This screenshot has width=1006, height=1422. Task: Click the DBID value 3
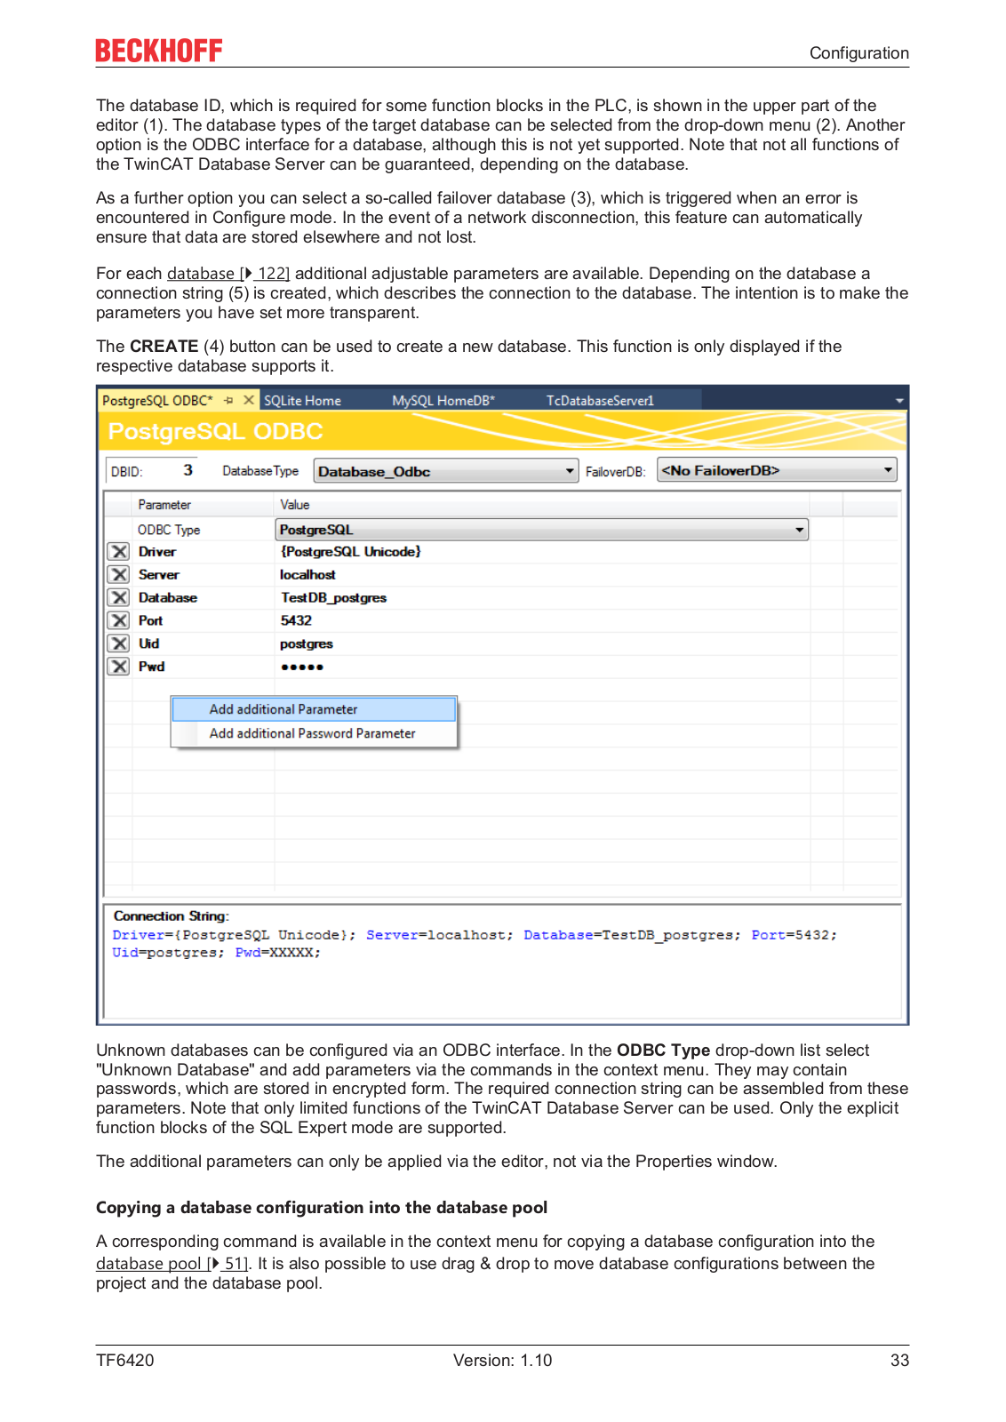click(x=188, y=470)
